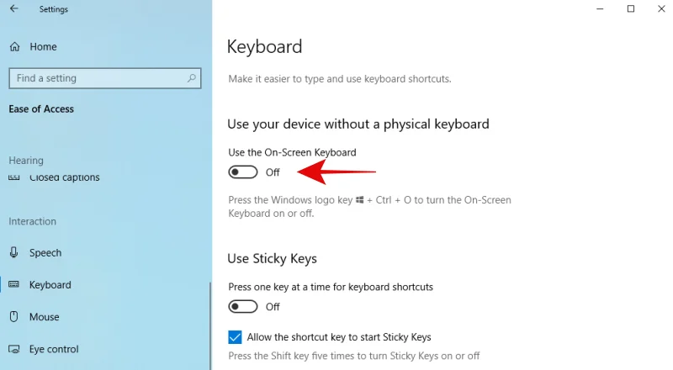Maximize the Settings window
The image size is (673, 370).
(631, 9)
